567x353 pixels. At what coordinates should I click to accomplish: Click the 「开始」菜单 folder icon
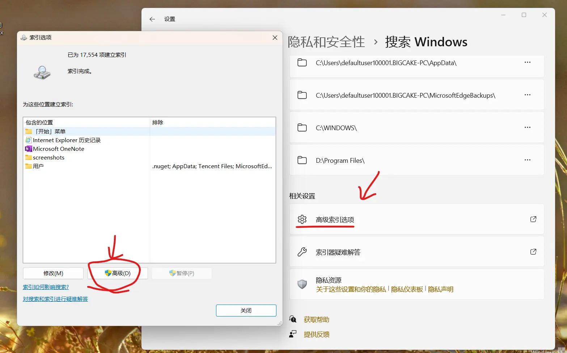29,131
